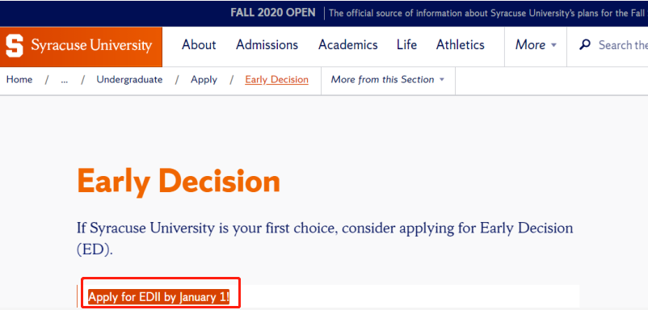Click the Home breadcrumb link
648x310 pixels.
click(19, 80)
